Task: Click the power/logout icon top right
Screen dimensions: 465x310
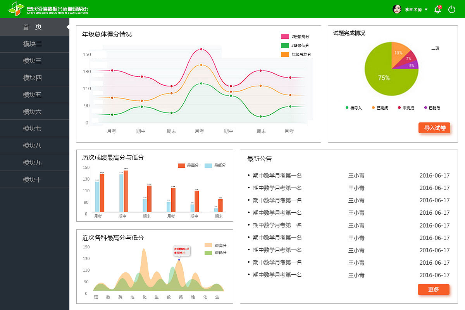Action: 451,10
